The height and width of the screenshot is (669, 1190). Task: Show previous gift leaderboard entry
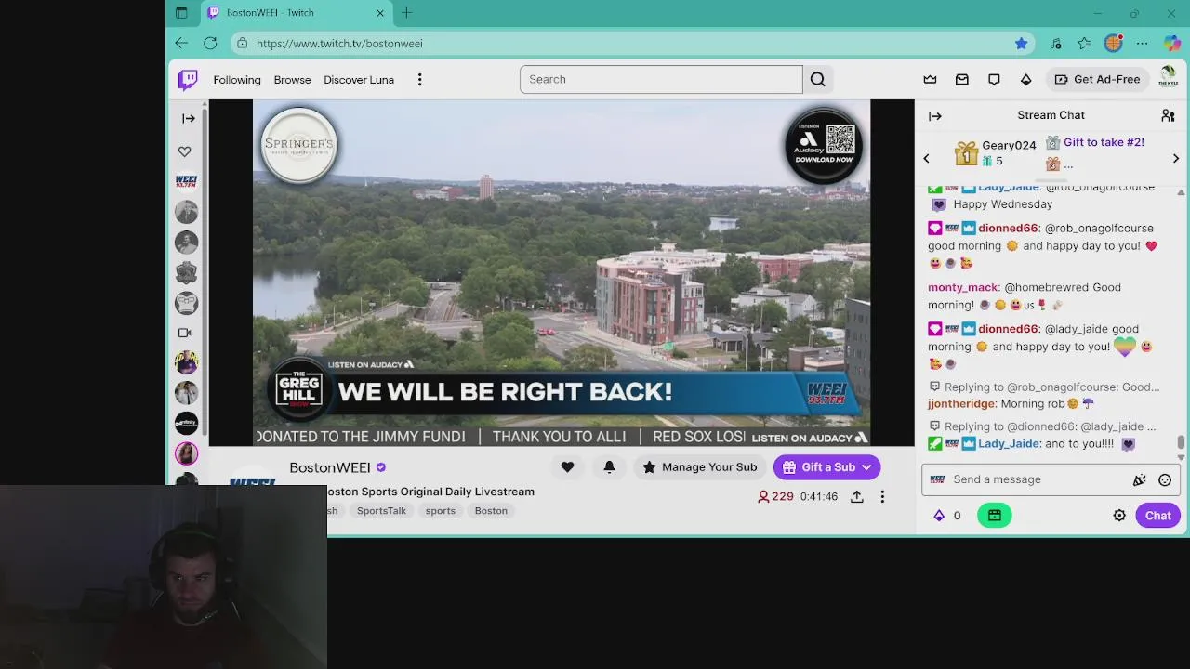pos(926,159)
